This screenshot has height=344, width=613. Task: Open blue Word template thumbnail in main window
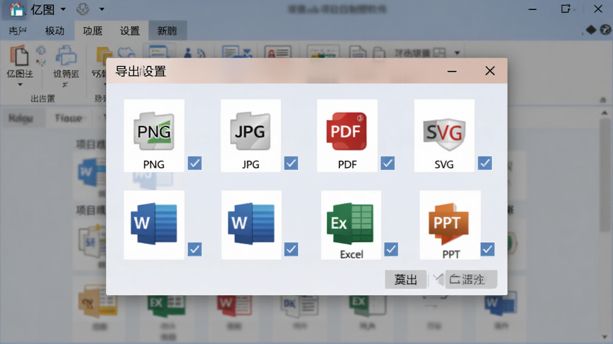(x=92, y=172)
